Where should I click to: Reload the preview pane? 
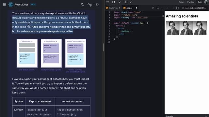[x=177, y=8]
